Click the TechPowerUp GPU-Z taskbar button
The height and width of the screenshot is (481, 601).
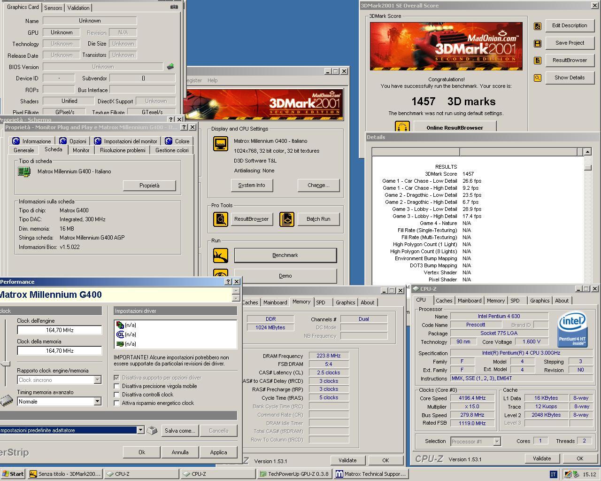294,474
